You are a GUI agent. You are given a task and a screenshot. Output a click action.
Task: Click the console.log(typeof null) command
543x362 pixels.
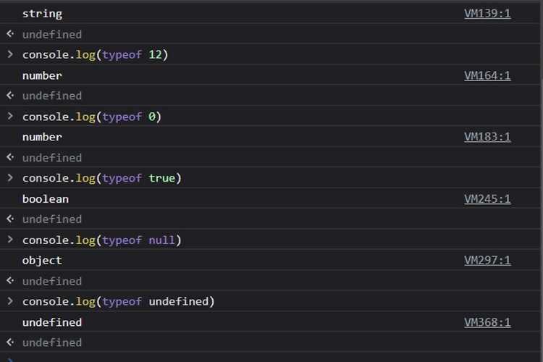(x=102, y=240)
